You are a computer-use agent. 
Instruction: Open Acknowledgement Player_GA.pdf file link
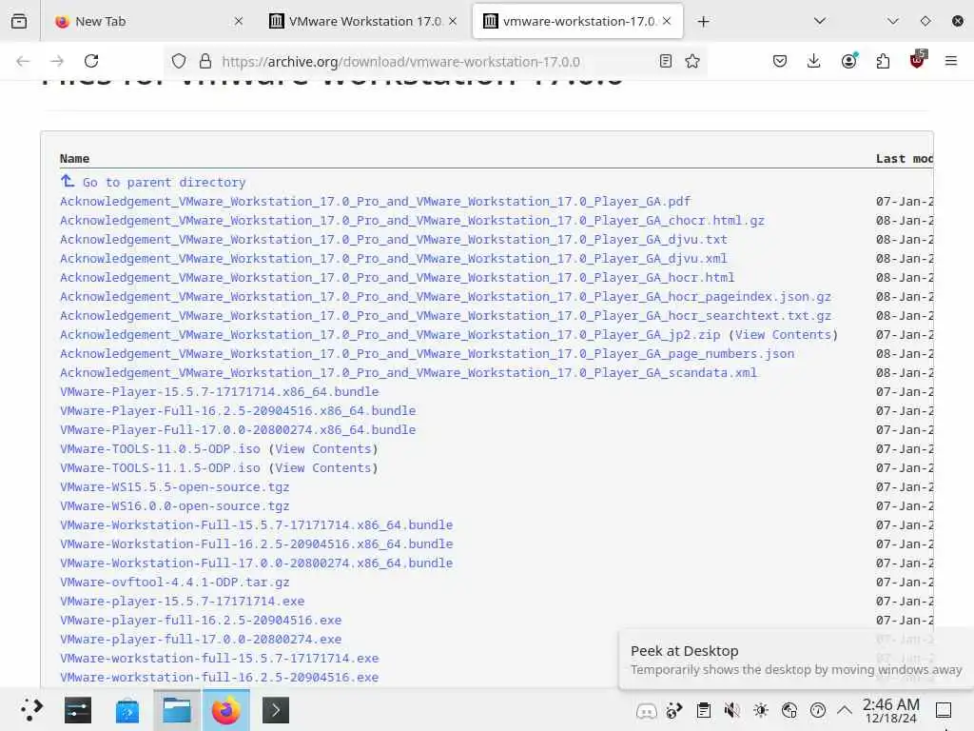click(375, 202)
